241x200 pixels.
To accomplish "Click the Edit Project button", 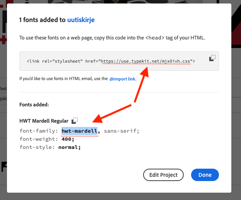I will point(163,175).
